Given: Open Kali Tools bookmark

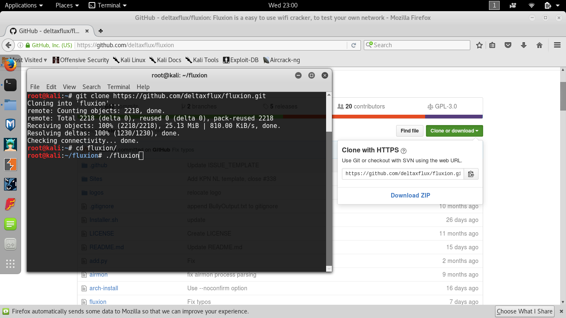Looking at the screenshot, I should tap(202, 60).
